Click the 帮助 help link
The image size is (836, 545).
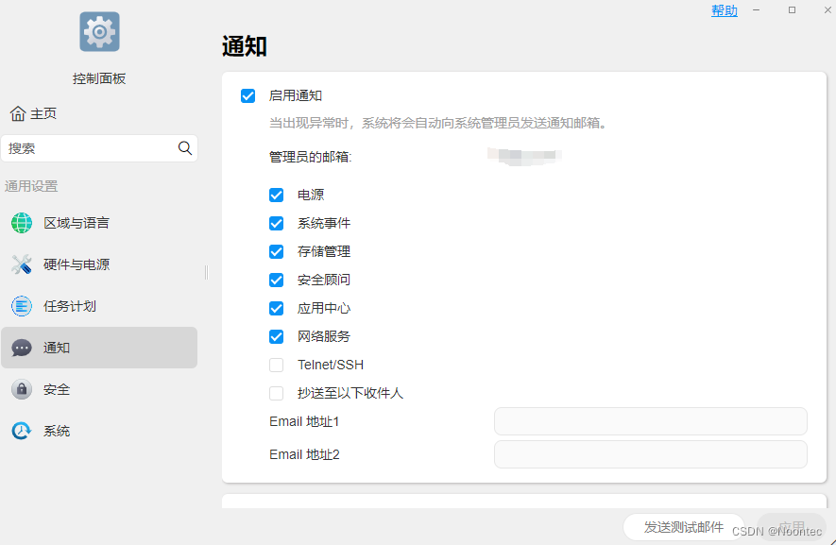point(725,10)
